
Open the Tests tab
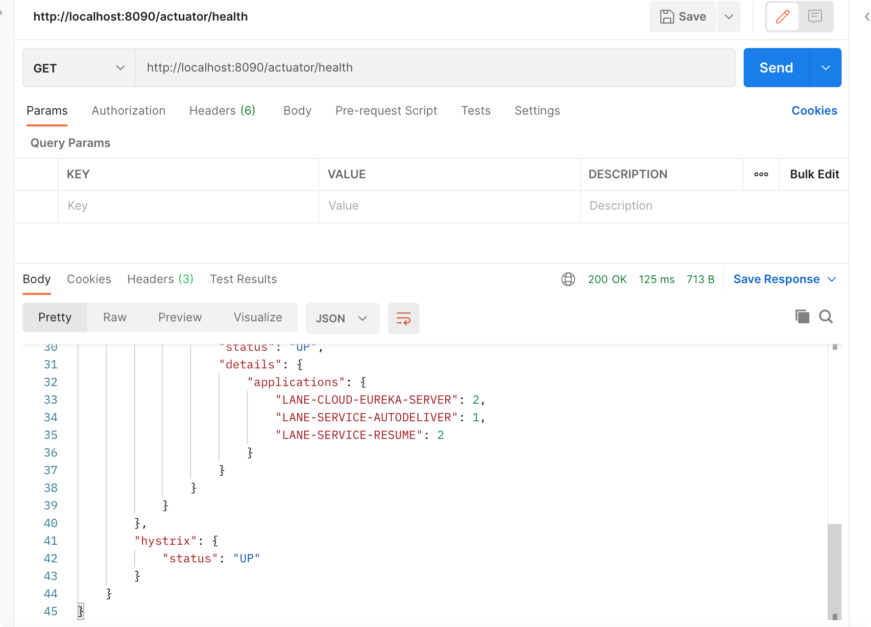(476, 111)
